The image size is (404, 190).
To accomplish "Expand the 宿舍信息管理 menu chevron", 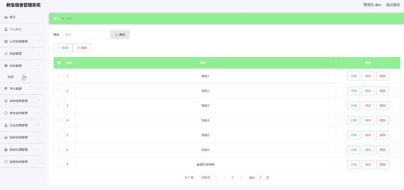I will 38,101.
